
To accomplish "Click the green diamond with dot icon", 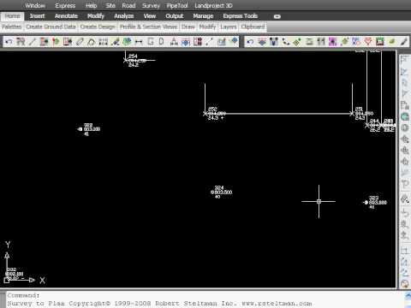I will pos(297,42).
